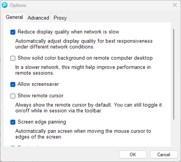Viewport: 181px width, 162px height.
Task: Click the 'Show remote cursor' label text
Action: (x=41, y=96)
